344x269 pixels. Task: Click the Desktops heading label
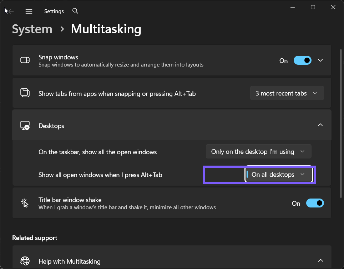point(51,126)
